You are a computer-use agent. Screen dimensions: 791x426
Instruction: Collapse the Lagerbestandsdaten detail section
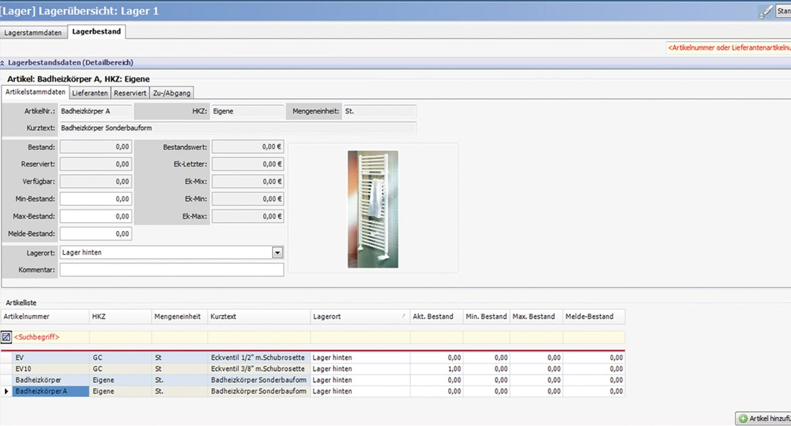(3, 63)
